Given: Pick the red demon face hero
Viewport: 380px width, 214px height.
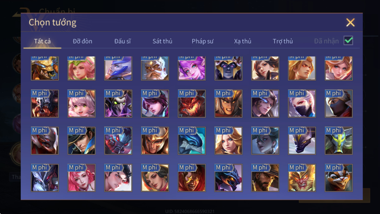Looking at the screenshot, I should [192, 104].
